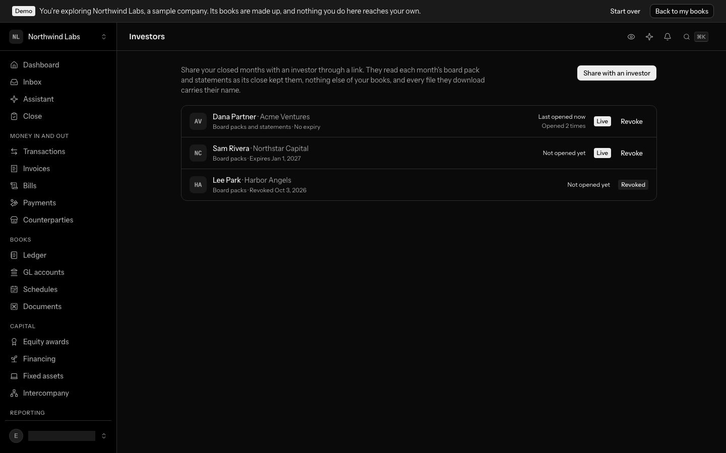Toggle the eye view icon in header
Viewport: 726px width, 453px height.
631,37
